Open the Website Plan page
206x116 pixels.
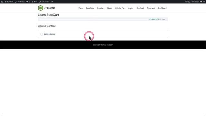click(120, 8)
